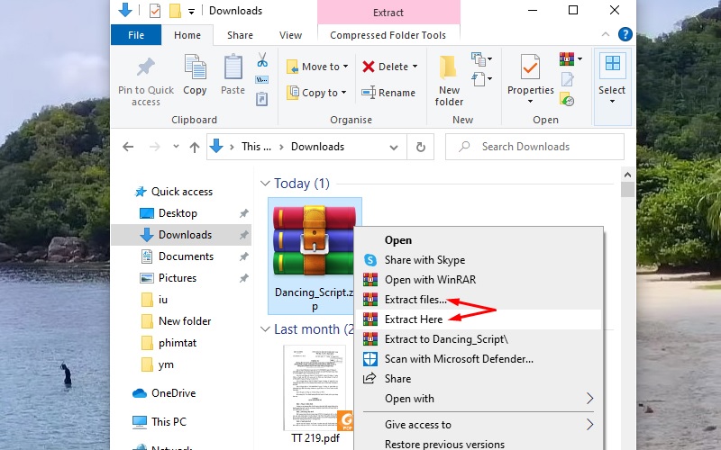The height and width of the screenshot is (450, 721).
Task: Switch to the Home tab
Action: [x=187, y=35]
